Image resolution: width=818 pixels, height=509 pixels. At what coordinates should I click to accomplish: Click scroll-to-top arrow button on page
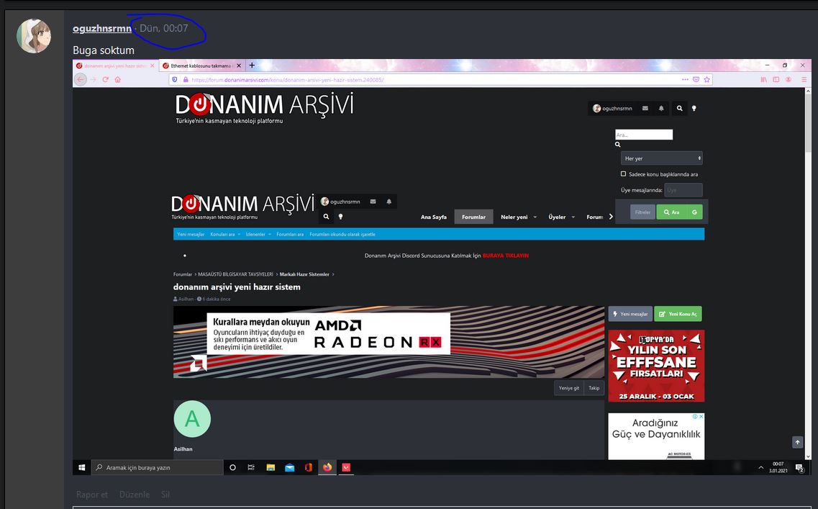click(x=797, y=442)
